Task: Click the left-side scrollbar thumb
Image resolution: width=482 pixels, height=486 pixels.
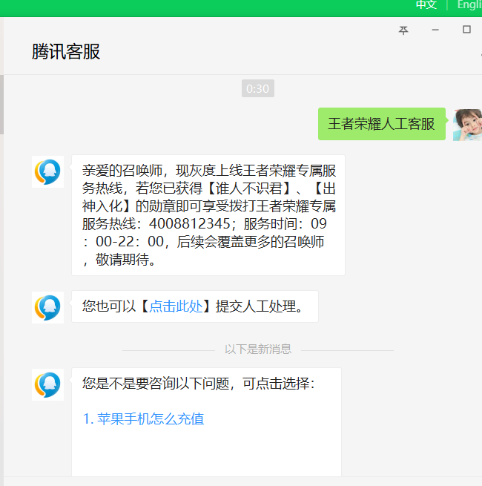Action: 1,104
